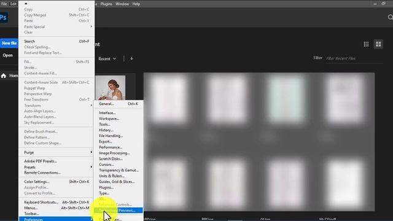Open the Window menu

(122, 4)
